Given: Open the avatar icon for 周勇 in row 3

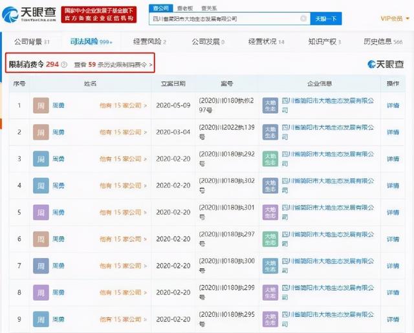Looking at the screenshot, I should [41, 159].
